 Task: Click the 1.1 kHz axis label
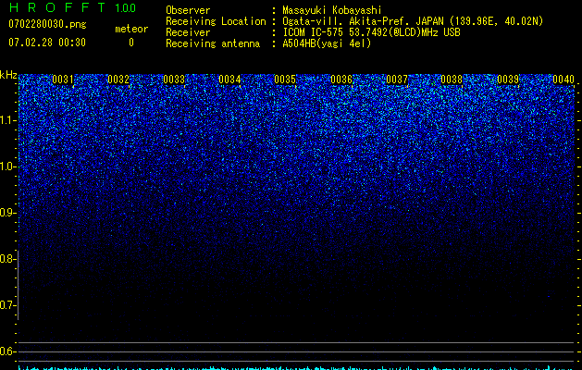pos(8,120)
